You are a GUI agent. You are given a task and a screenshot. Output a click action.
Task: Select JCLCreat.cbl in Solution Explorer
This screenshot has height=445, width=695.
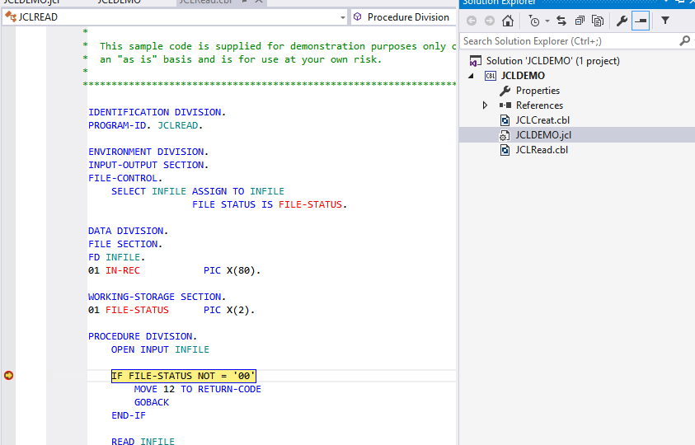pos(542,120)
